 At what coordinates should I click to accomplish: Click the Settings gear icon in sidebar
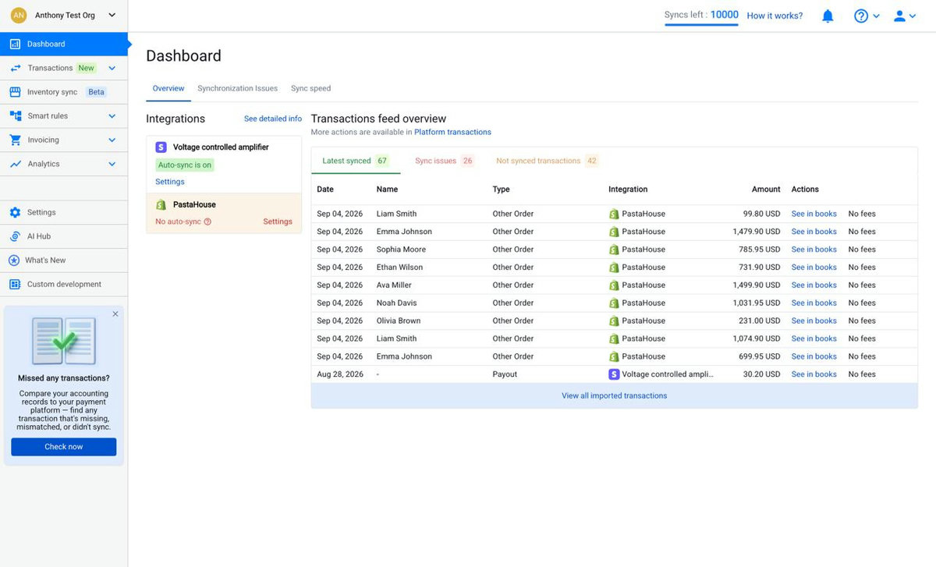15,212
